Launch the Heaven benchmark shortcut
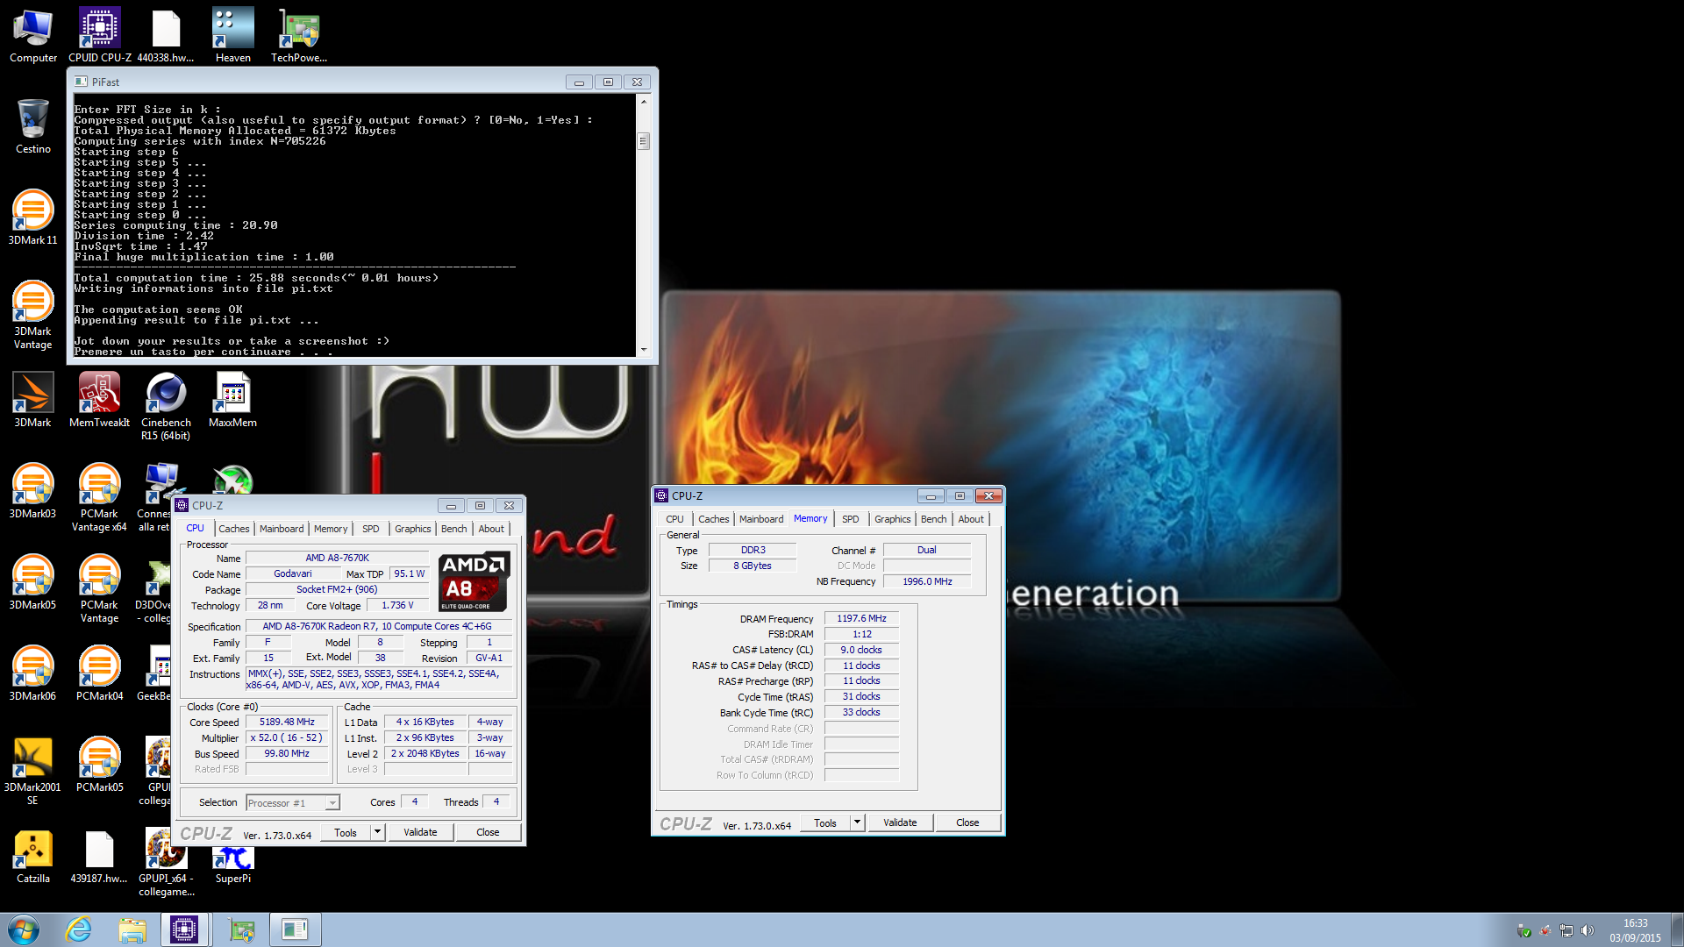The width and height of the screenshot is (1684, 947). click(232, 36)
